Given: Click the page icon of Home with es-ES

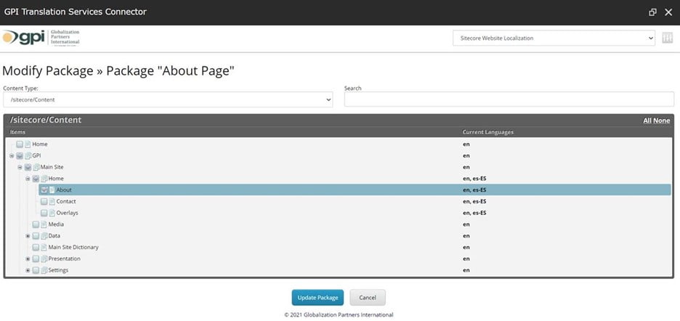Looking at the screenshot, I should 44,178.
